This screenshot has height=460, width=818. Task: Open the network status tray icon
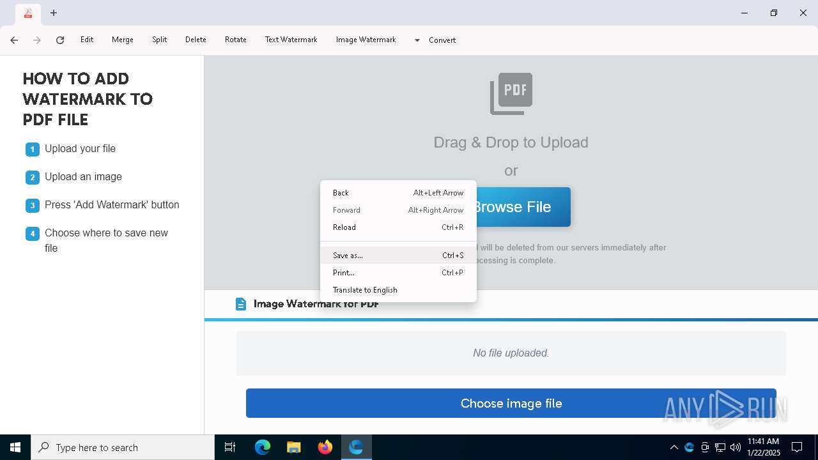pos(720,447)
